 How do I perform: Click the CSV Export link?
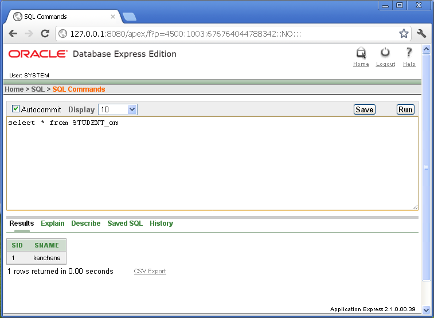pyautogui.click(x=150, y=271)
